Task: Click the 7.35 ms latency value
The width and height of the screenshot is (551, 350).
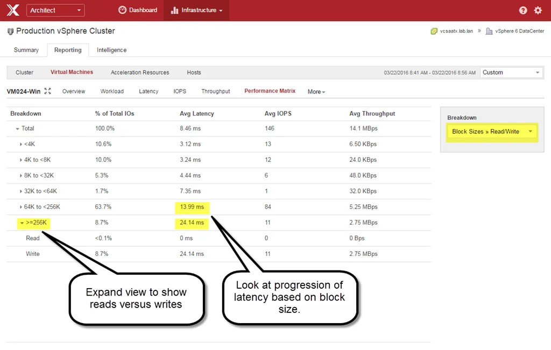Action: click(x=190, y=191)
